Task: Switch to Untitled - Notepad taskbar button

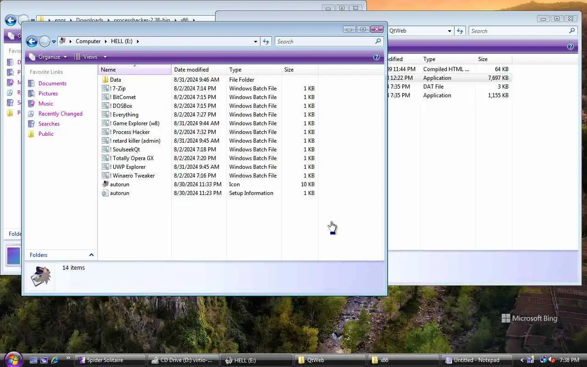Action: [477, 360]
